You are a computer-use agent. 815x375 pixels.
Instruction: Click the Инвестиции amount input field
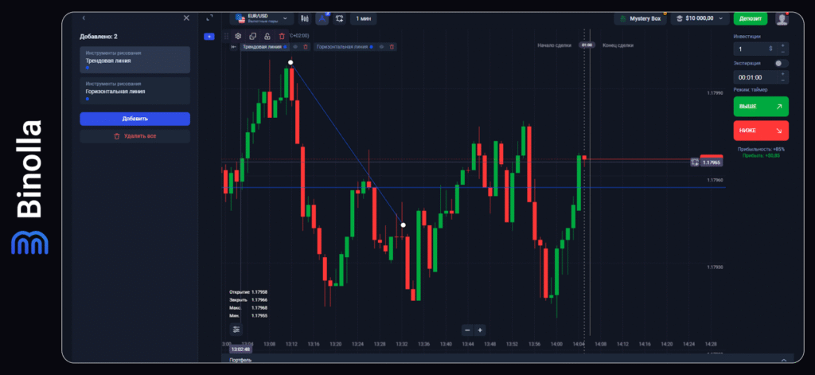pos(754,49)
